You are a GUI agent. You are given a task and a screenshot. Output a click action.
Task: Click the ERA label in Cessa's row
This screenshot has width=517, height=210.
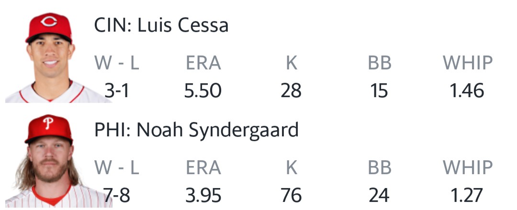(203, 63)
